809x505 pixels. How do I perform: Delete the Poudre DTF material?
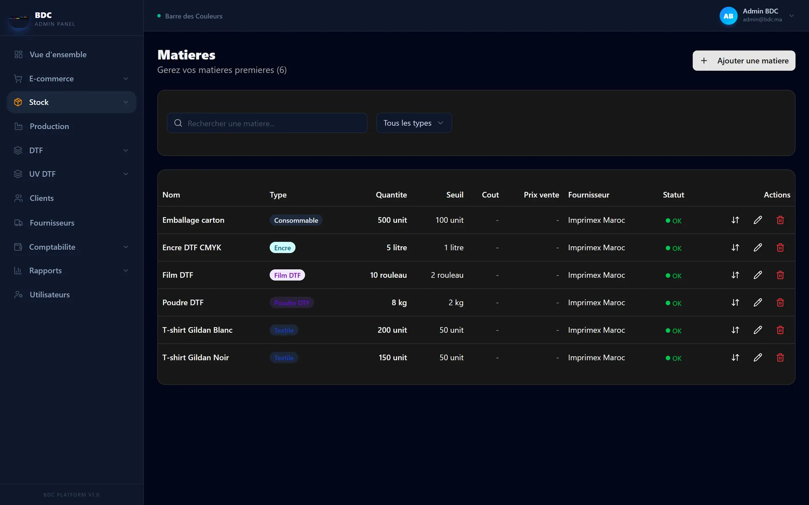tap(780, 303)
